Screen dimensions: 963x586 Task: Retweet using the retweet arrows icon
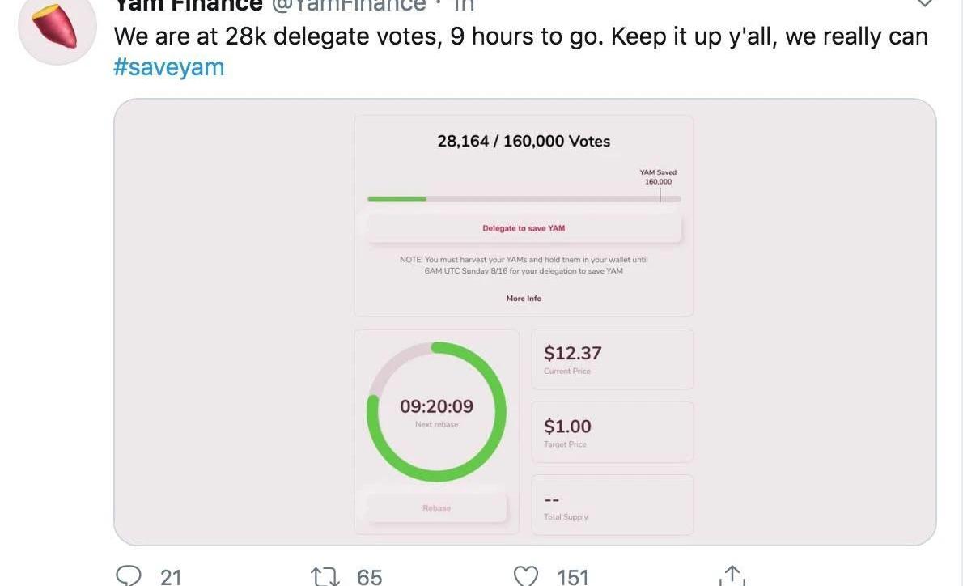[327, 576]
